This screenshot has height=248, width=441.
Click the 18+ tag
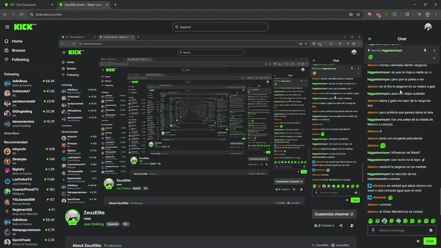(126, 224)
